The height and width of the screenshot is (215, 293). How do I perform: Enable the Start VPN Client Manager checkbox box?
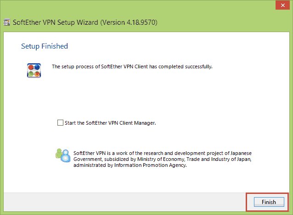[60, 123]
